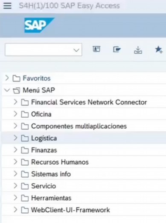Viewport: 166px width, 223px height.
Task: Open the hamburger menu icon
Action: (x=7, y=6)
